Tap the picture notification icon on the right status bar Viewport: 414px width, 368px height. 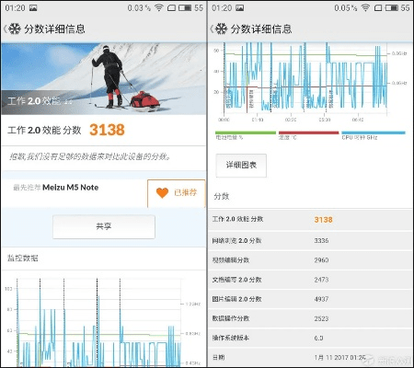240,8
